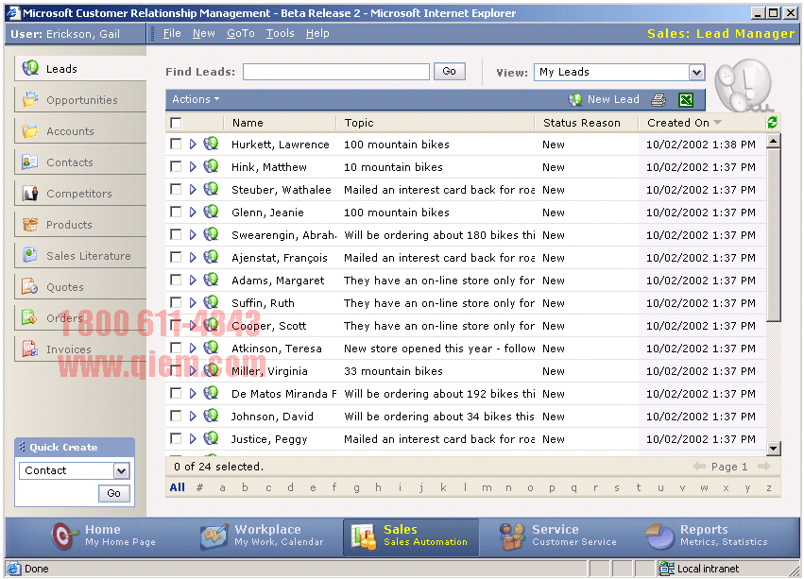Image resolution: width=804 pixels, height=579 pixels.
Task: Expand the Johnson, David row preview arrow
Action: point(193,416)
